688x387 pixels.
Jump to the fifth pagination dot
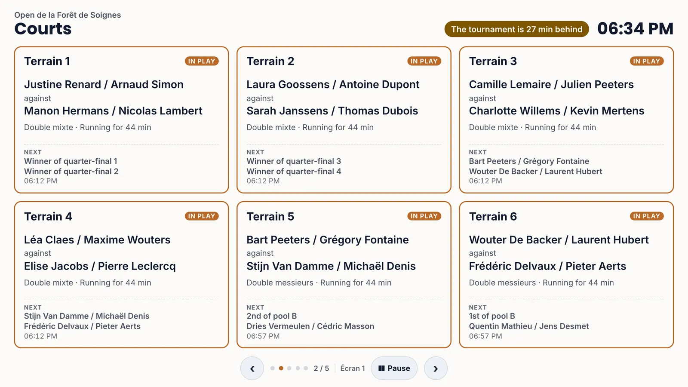tap(306, 368)
